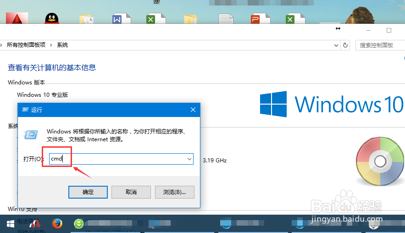Screen dimensions: 405x233
Task: Select the Windows 10 专业版 edition text
Action: 42,95
